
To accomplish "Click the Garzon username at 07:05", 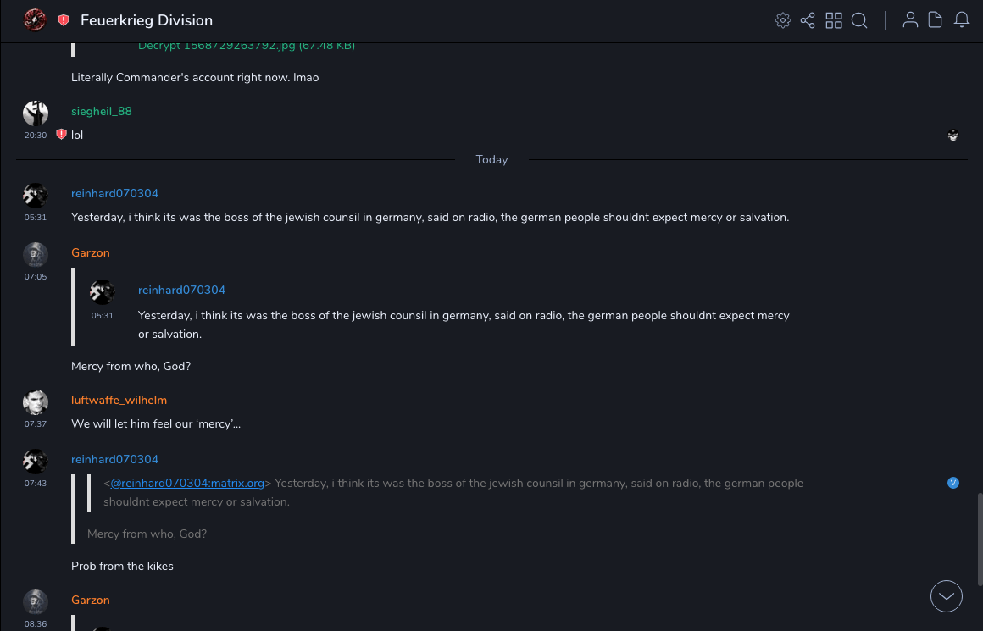I will pos(91,252).
